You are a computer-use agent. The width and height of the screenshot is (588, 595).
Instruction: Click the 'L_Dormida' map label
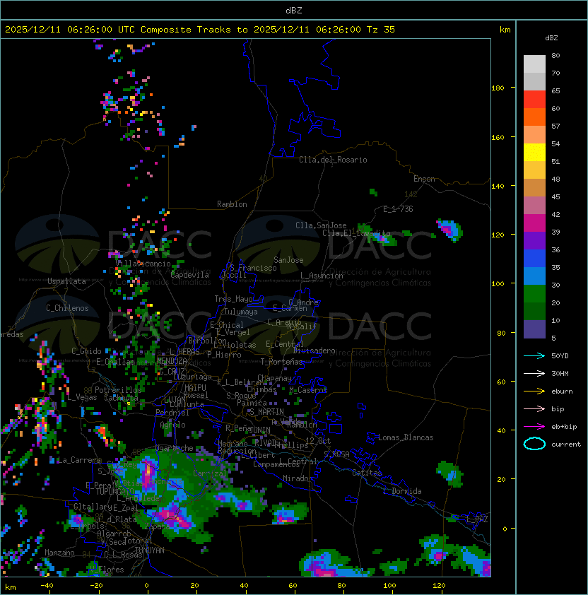point(403,491)
